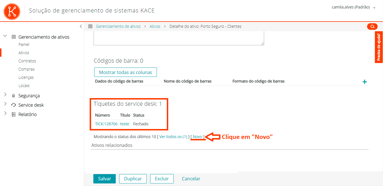Click the Dados do código de barras header

point(119,81)
